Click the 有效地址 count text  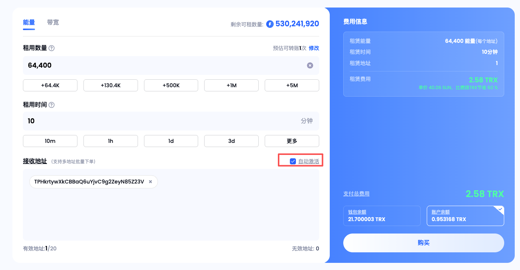[40, 249]
